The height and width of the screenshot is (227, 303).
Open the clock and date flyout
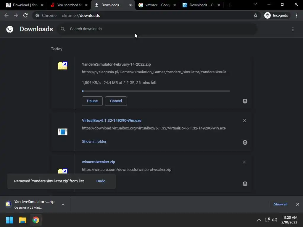[289, 220]
